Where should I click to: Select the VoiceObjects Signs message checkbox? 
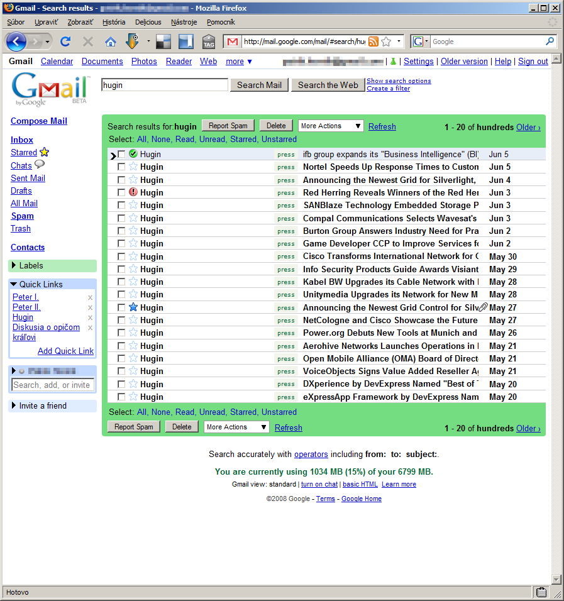coord(121,371)
